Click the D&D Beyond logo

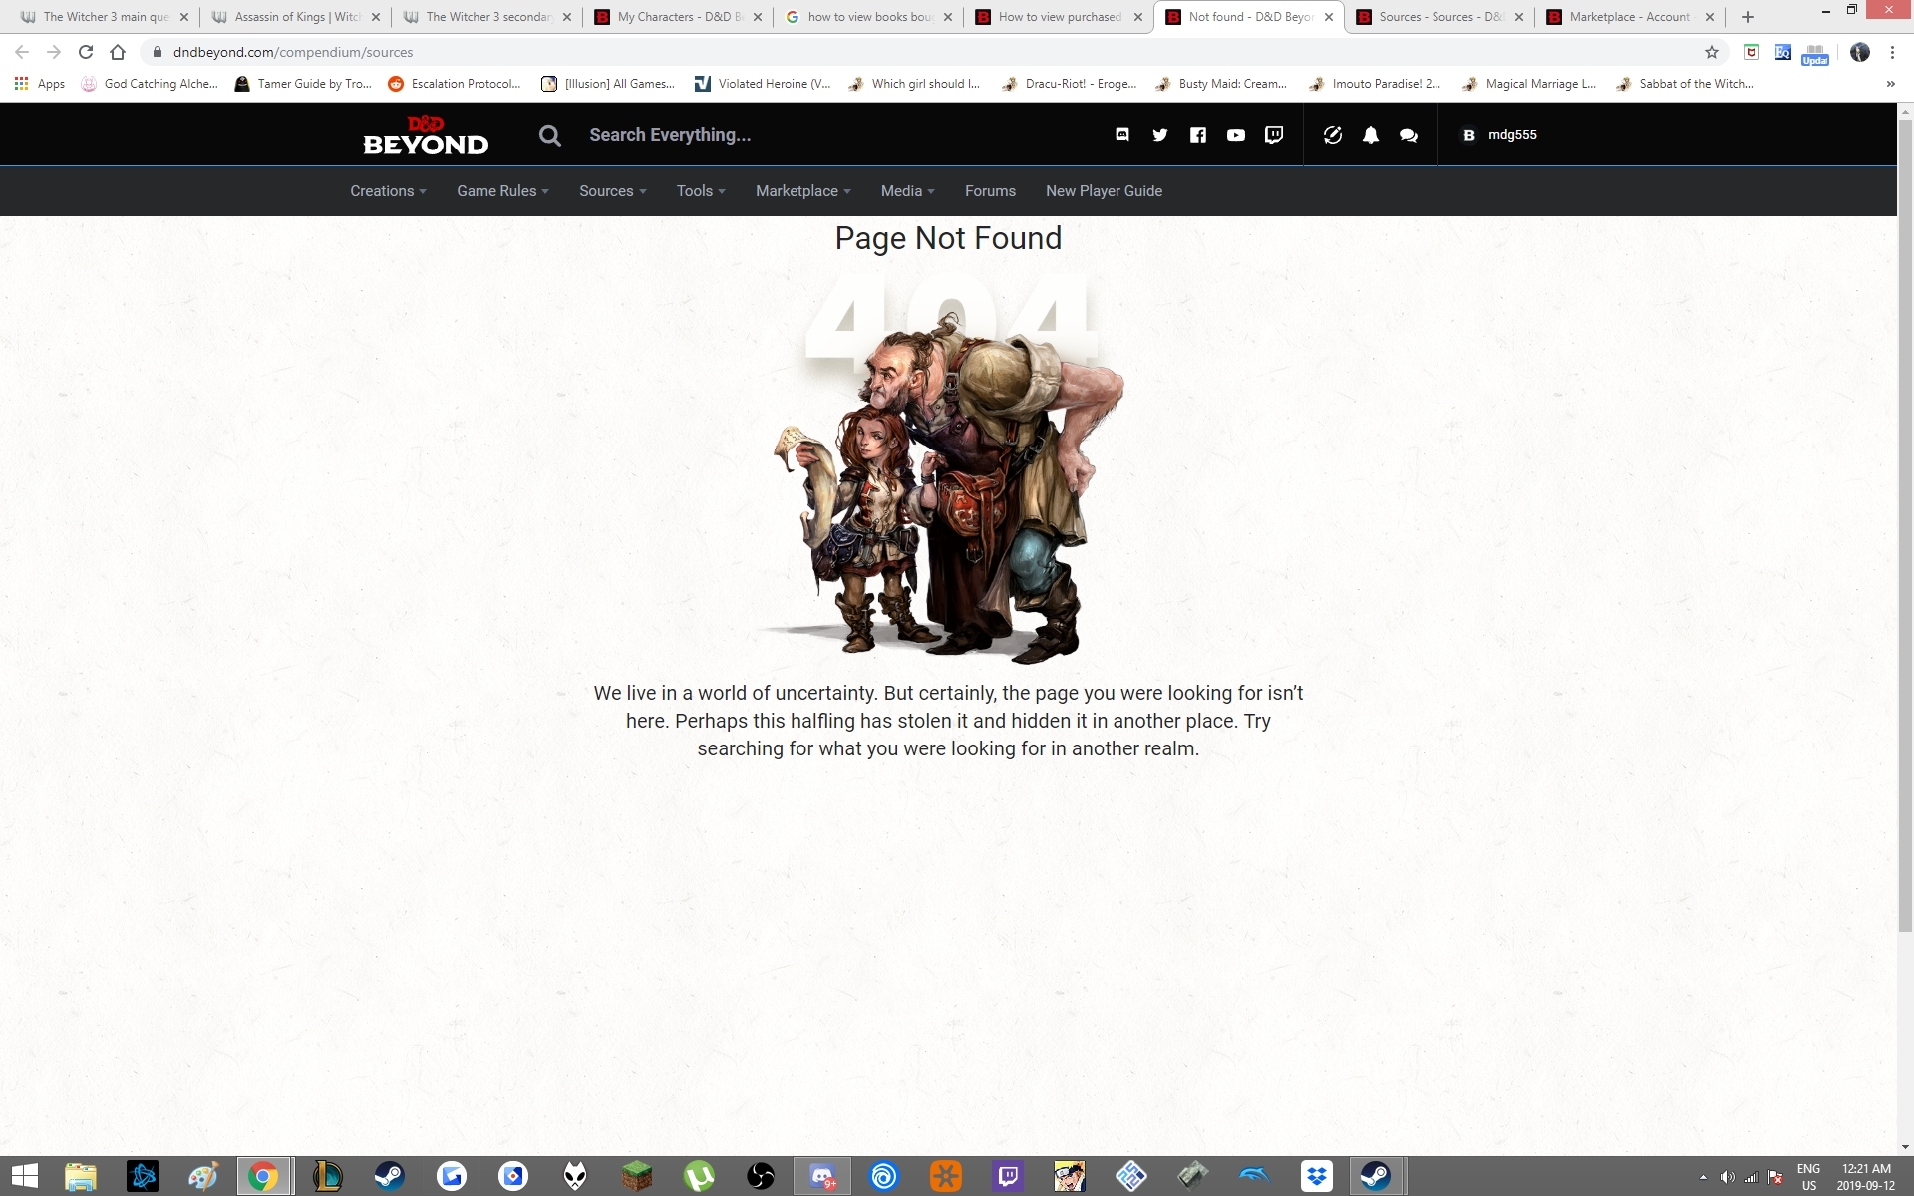[426, 136]
